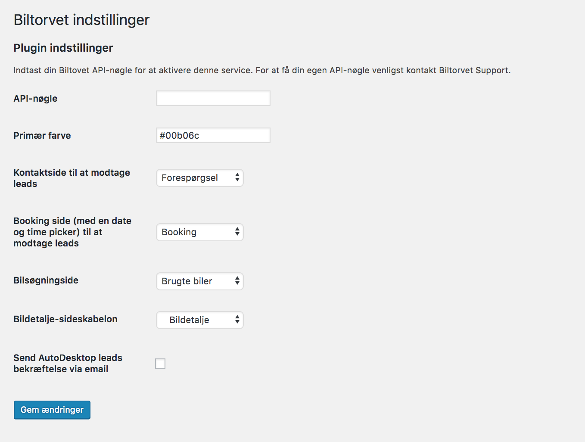Click the Primær farve color value field

pos(213,135)
